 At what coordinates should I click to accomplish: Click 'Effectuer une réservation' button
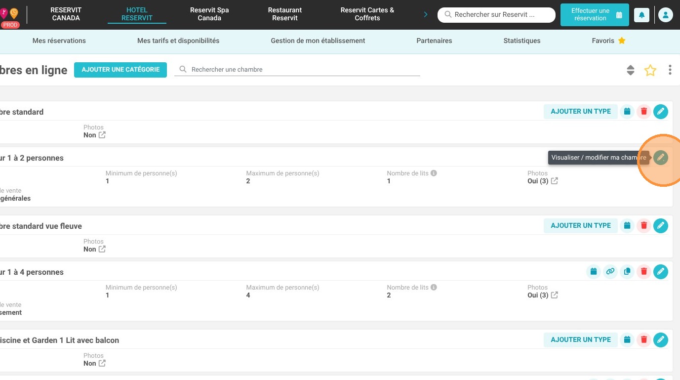595,15
